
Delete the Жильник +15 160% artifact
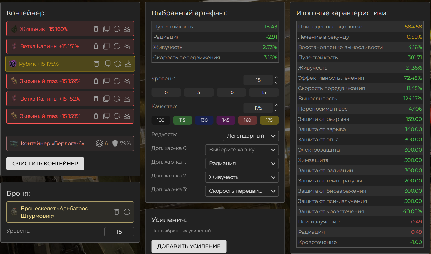(x=96, y=29)
